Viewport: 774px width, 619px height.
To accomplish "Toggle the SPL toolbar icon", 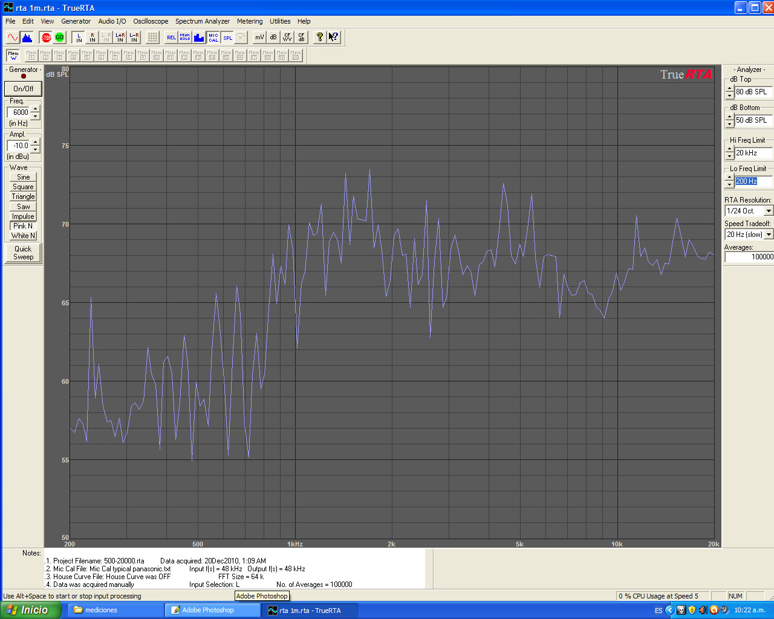I will (x=227, y=37).
